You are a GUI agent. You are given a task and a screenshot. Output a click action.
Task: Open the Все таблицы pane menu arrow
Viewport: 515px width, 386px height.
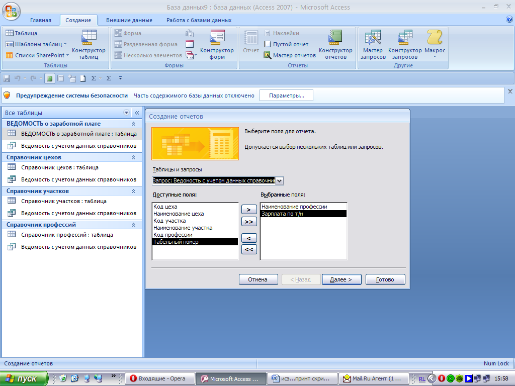point(126,113)
